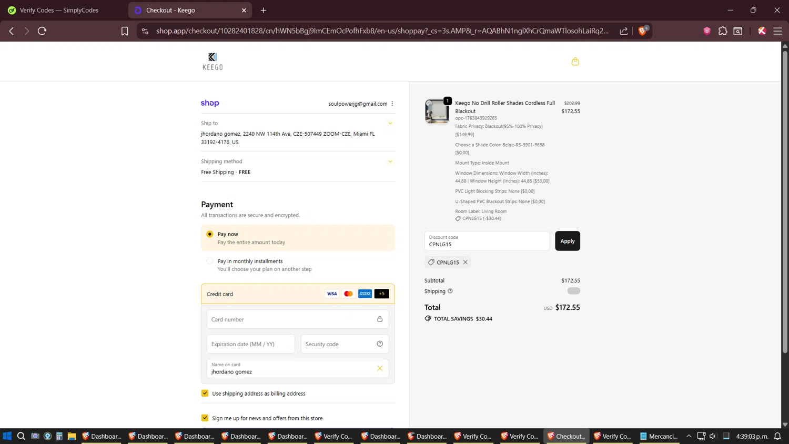
Task: Close the Checkout - Keego tab
Action: pyautogui.click(x=244, y=10)
